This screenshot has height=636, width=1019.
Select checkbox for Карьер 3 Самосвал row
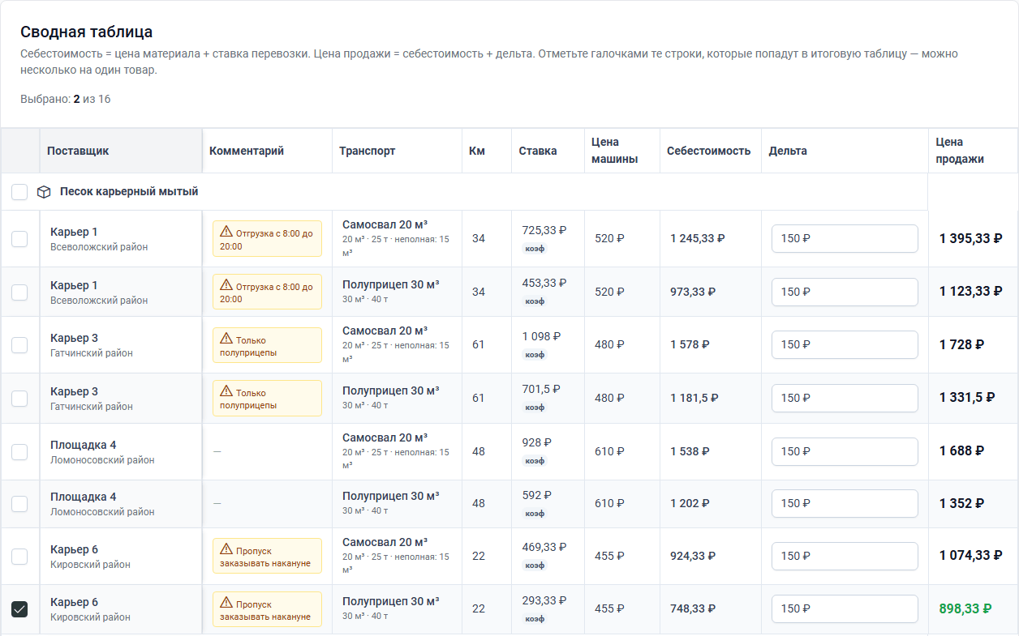19,345
